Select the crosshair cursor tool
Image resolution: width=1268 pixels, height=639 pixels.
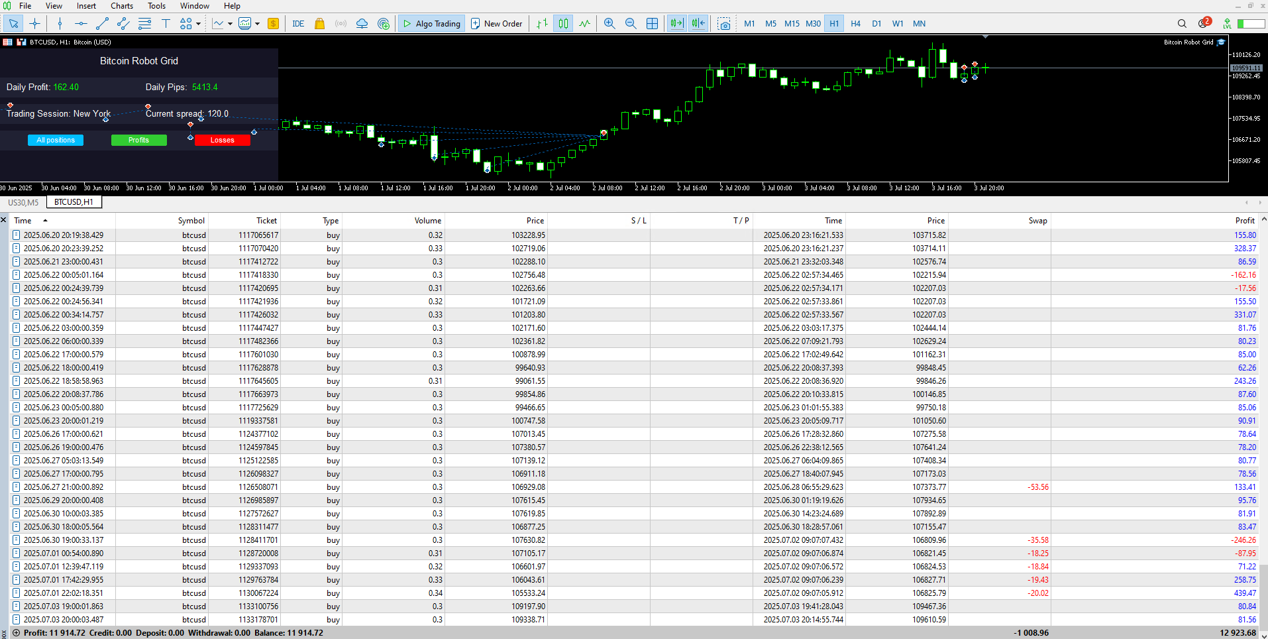(x=35, y=24)
